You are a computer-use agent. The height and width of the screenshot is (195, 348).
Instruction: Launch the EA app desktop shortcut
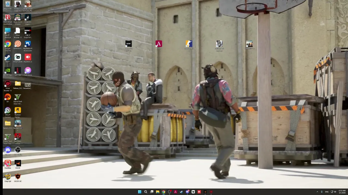8,98
